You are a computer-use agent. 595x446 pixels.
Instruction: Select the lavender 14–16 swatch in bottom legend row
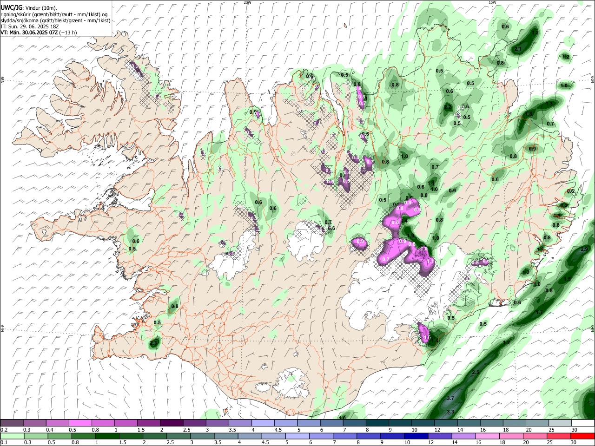click(464, 436)
